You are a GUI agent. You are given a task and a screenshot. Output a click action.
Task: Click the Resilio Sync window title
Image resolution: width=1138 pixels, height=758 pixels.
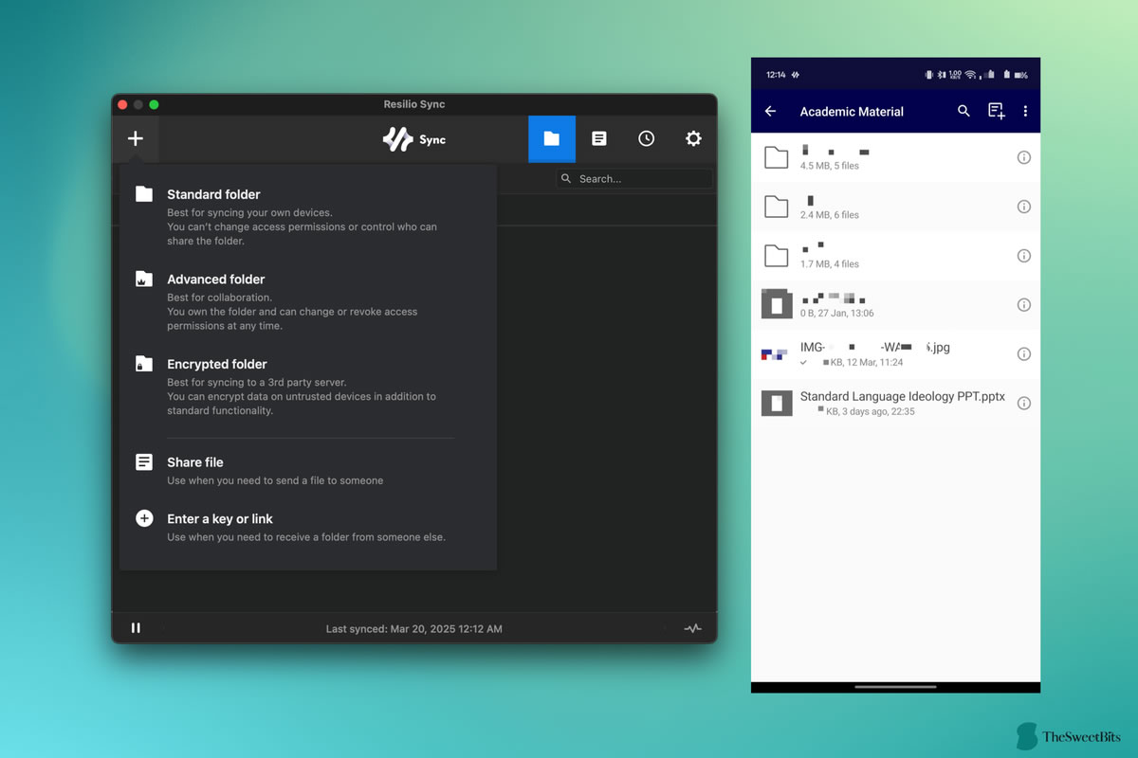click(x=414, y=104)
